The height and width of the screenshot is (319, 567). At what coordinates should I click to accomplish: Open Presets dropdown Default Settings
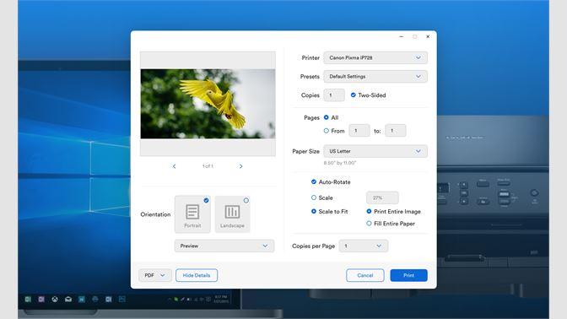pyautogui.click(x=375, y=76)
